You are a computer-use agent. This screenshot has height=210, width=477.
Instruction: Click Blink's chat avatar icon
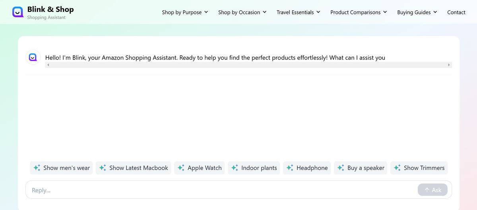click(33, 57)
